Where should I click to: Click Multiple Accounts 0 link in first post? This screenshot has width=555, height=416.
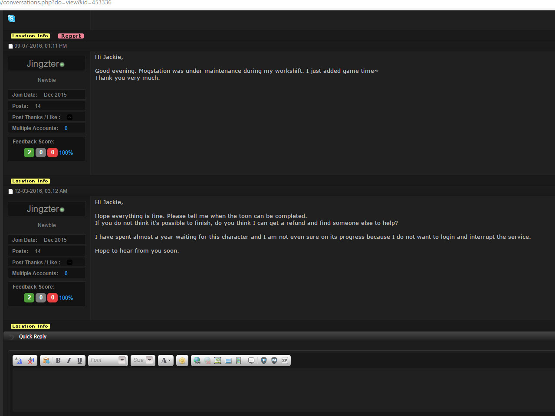point(66,128)
